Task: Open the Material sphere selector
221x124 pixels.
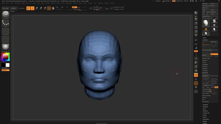Action: pos(6,48)
